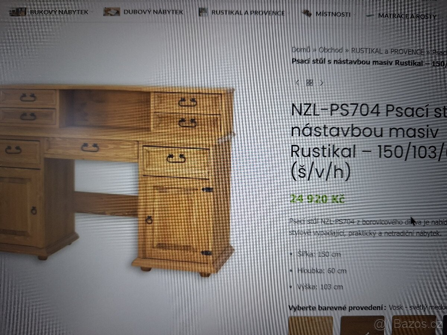Go to the previous product arrow
The height and width of the screenshot is (335, 447).
pyautogui.click(x=297, y=83)
